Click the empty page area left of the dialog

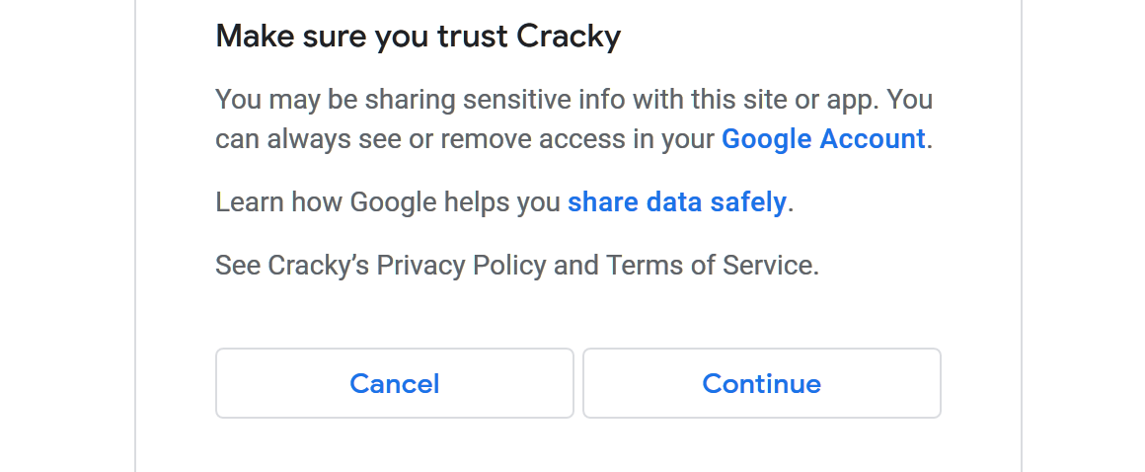(x=67, y=237)
